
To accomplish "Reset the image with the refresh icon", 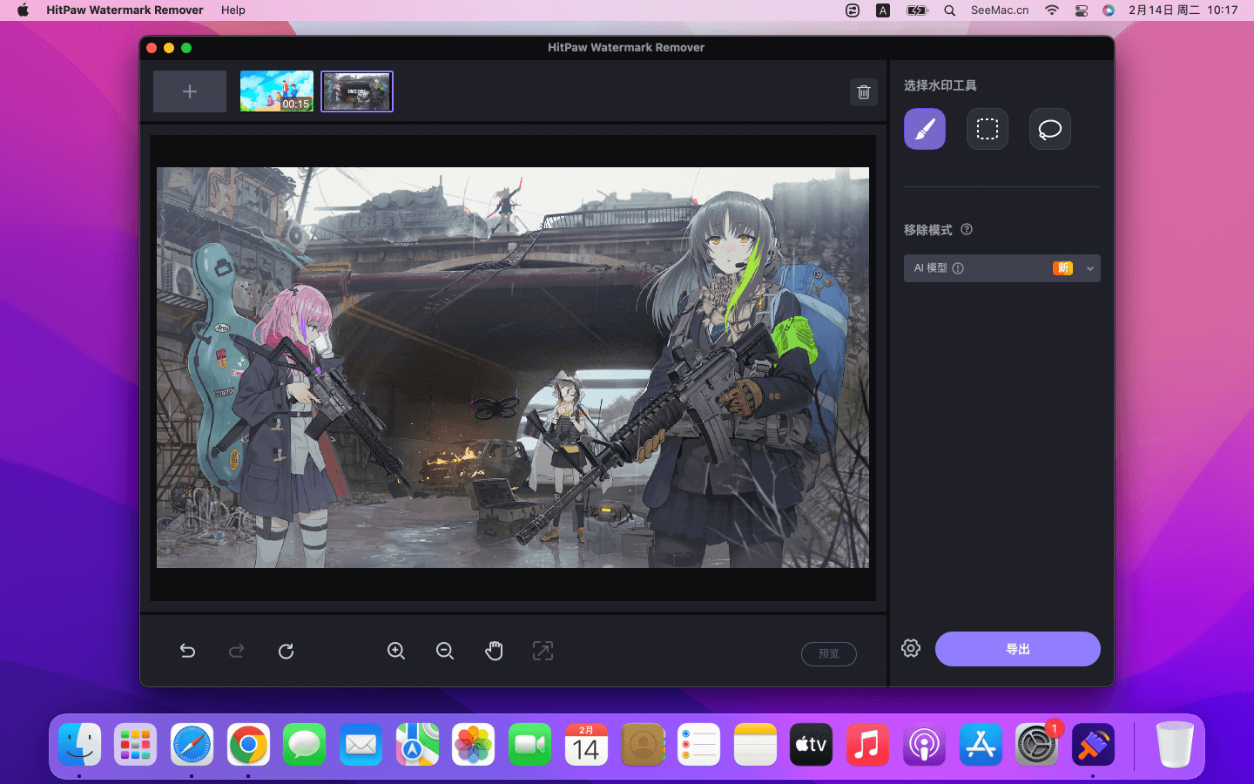I will click(286, 651).
